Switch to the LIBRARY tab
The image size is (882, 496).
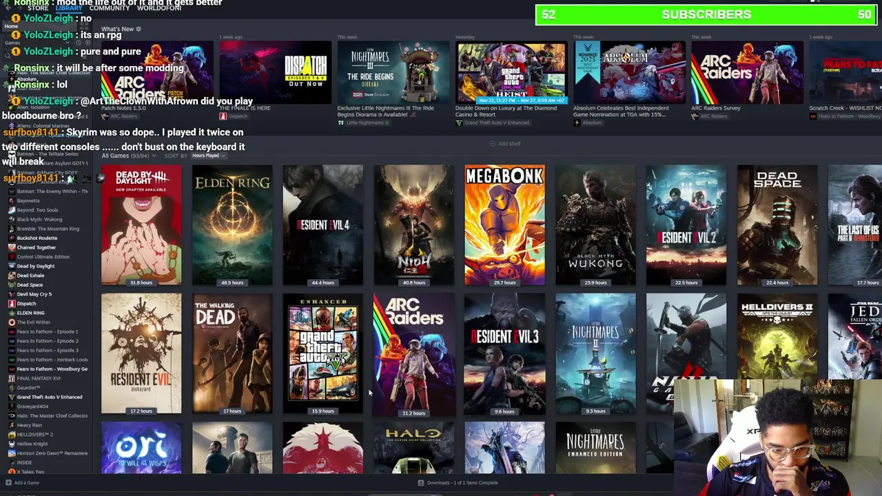point(69,8)
